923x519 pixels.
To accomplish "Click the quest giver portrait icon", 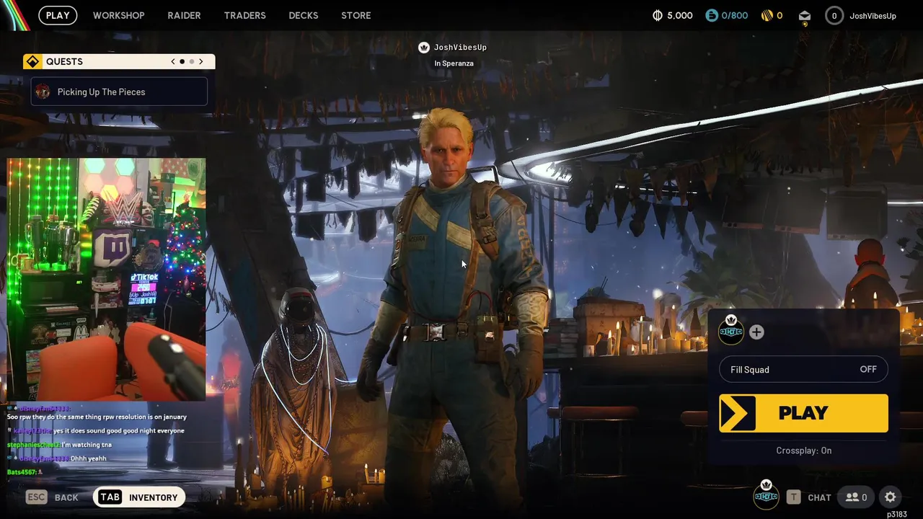I will (43, 92).
